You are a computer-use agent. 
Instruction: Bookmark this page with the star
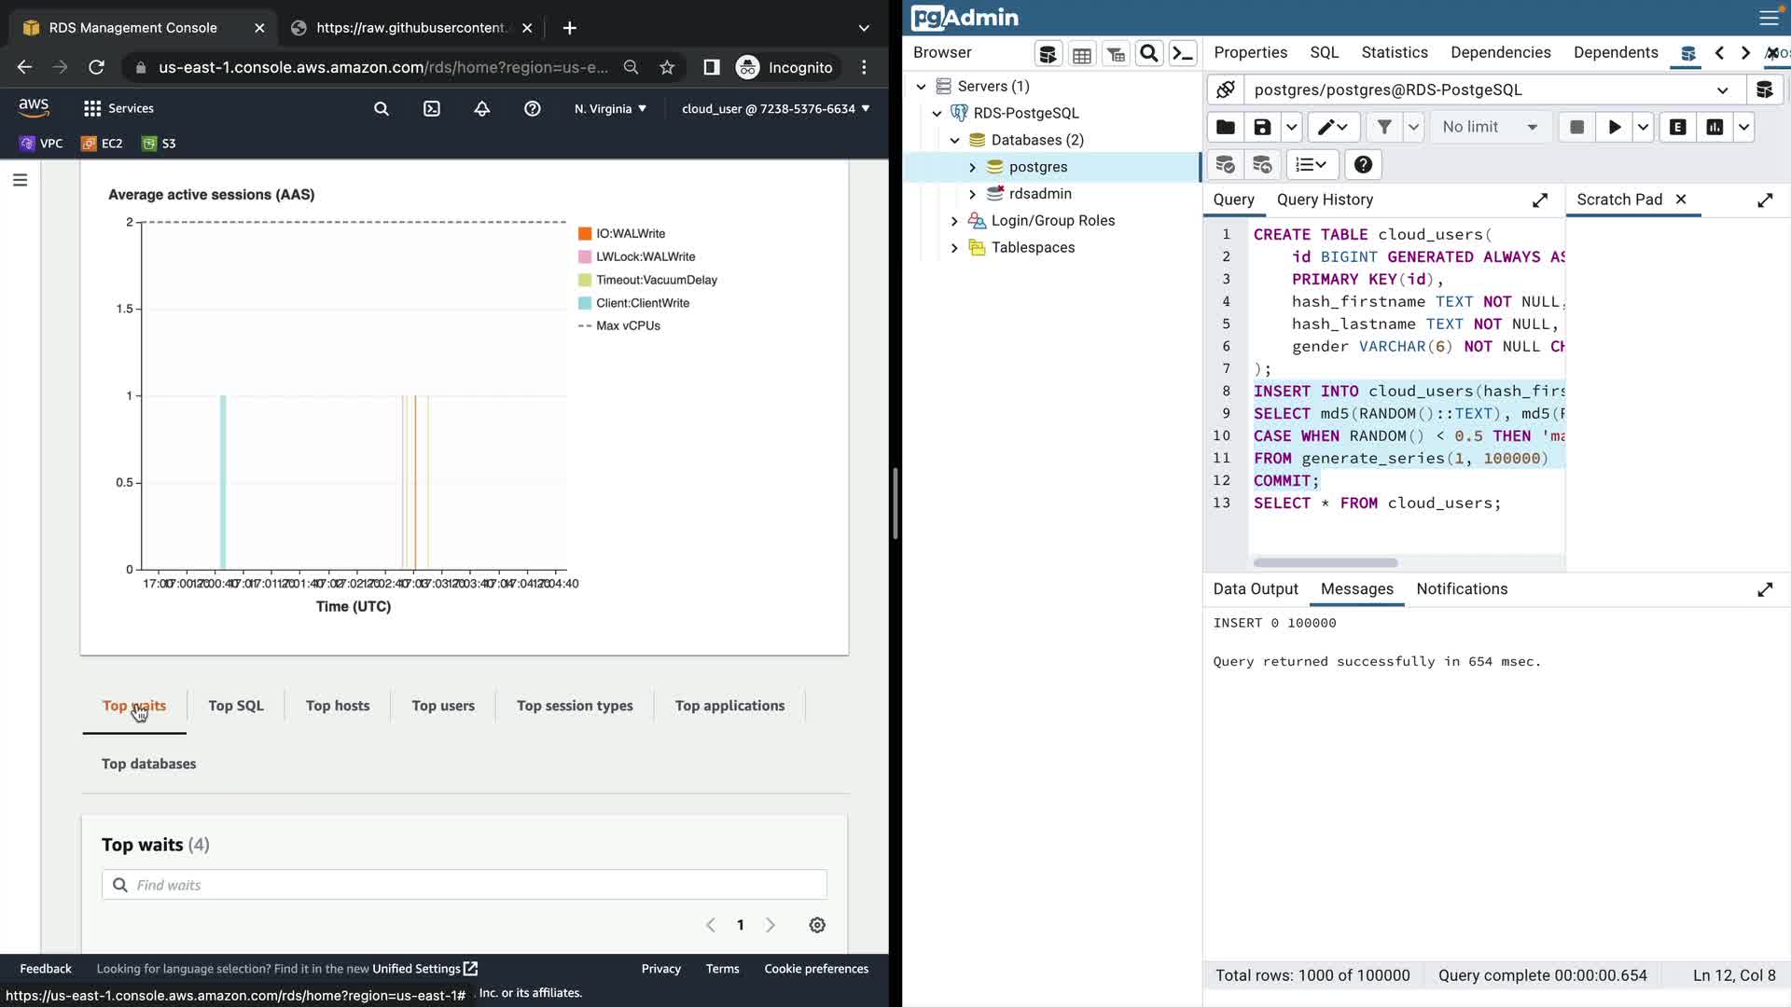pyautogui.click(x=667, y=67)
